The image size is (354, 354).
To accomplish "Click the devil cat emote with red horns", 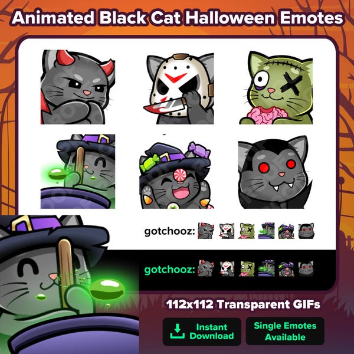I will [78, 87].
